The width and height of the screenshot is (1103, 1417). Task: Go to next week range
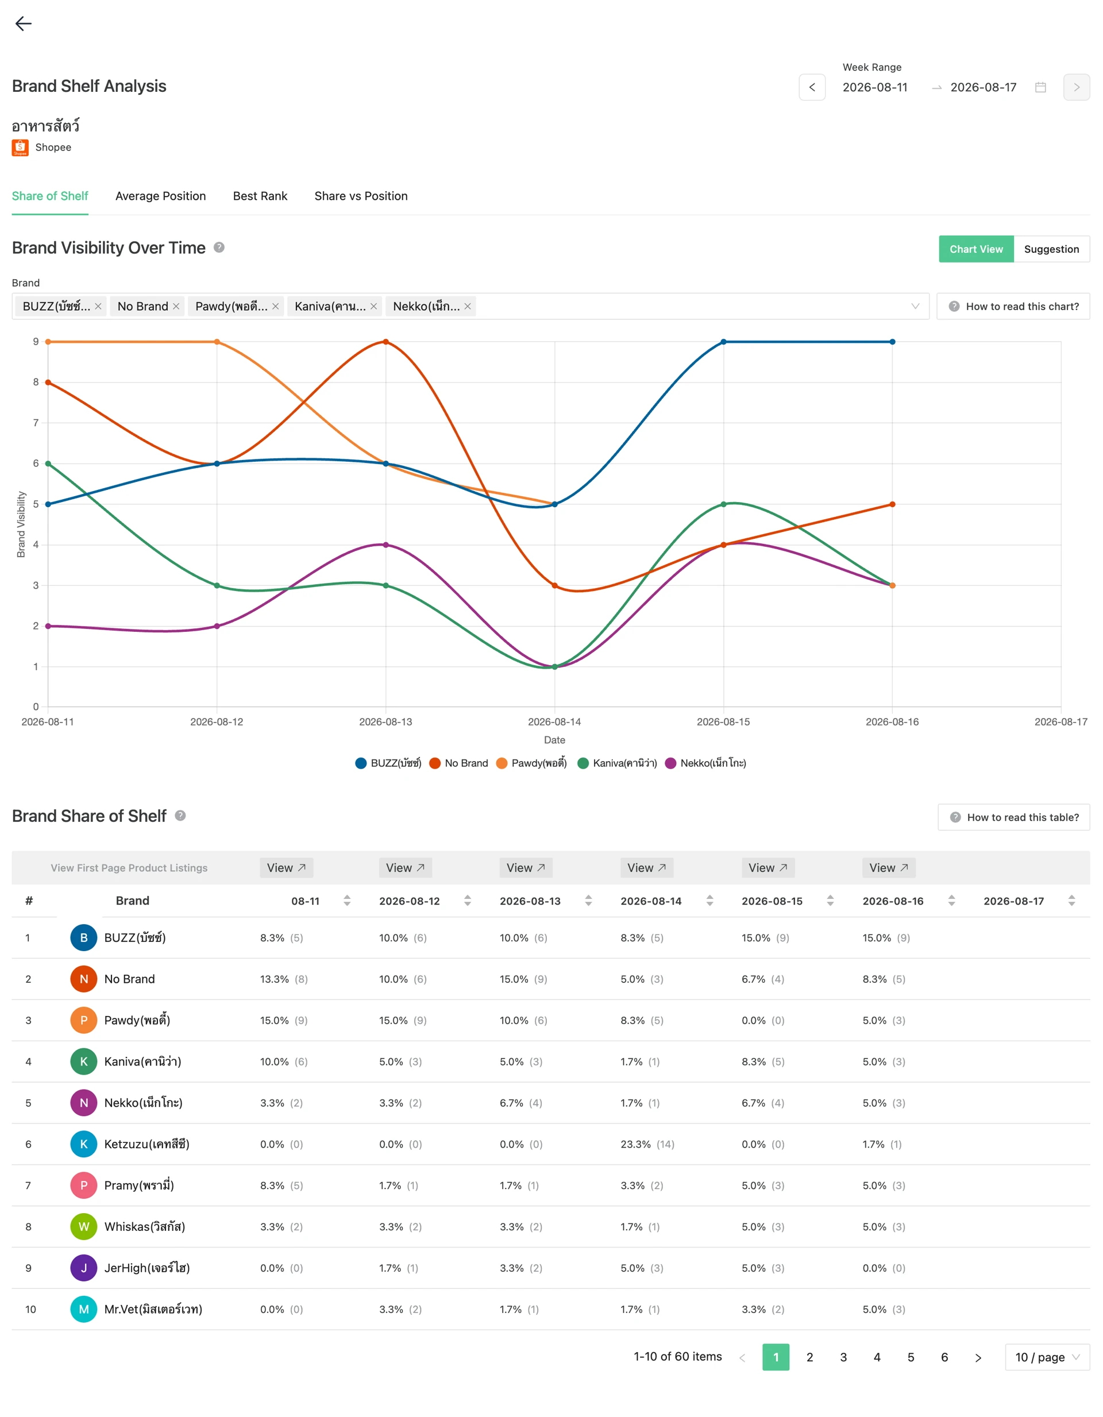pos(1076,87)
